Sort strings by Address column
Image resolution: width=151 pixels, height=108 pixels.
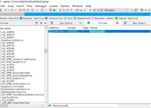(58, 28)
